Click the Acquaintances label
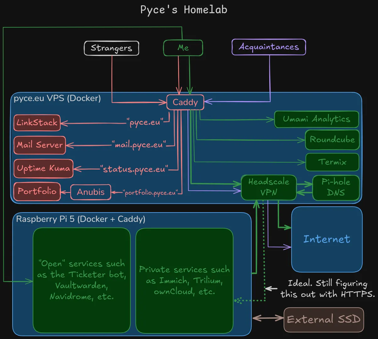The image size is (378, 339). tap(269, 47)
